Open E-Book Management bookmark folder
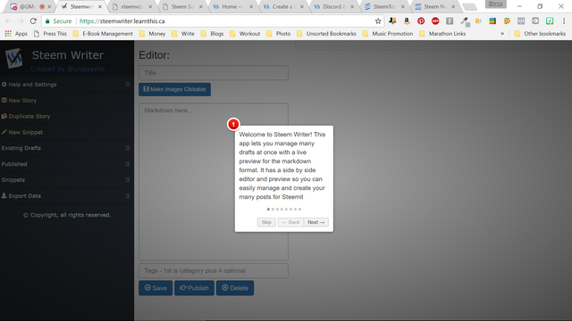 (x=103, y=34)
